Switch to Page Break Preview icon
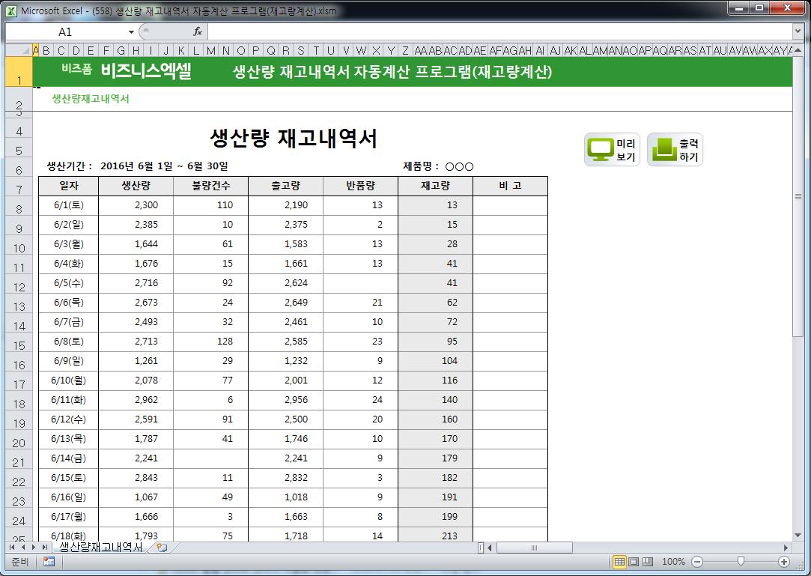The width and height of the screenshot is (811, 576). (648, 562)
